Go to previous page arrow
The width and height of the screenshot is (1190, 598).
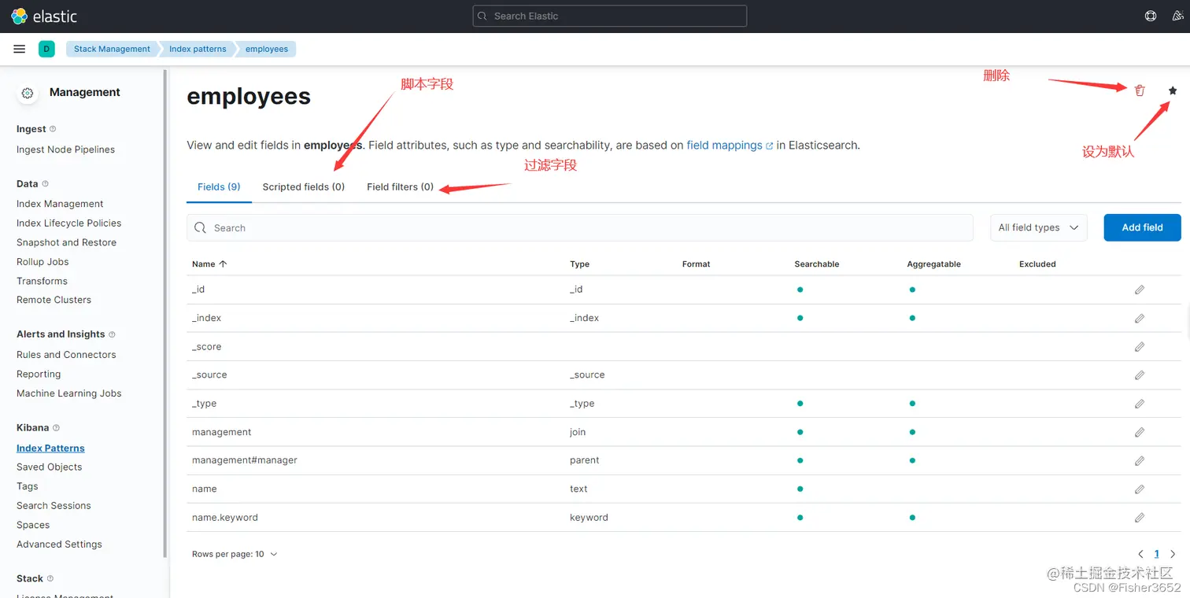point(1140,555)
